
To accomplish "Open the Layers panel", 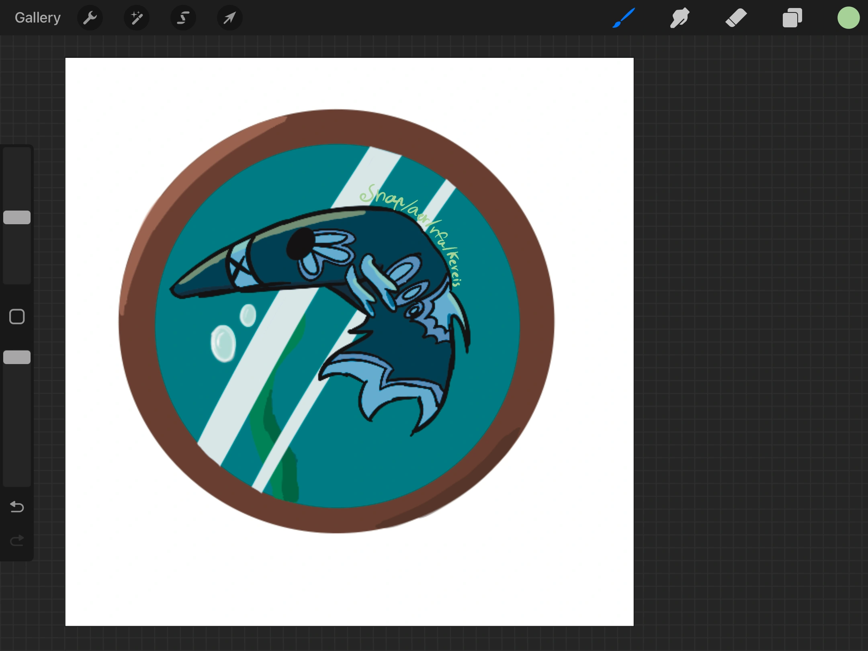I will (x=792, y=18).
